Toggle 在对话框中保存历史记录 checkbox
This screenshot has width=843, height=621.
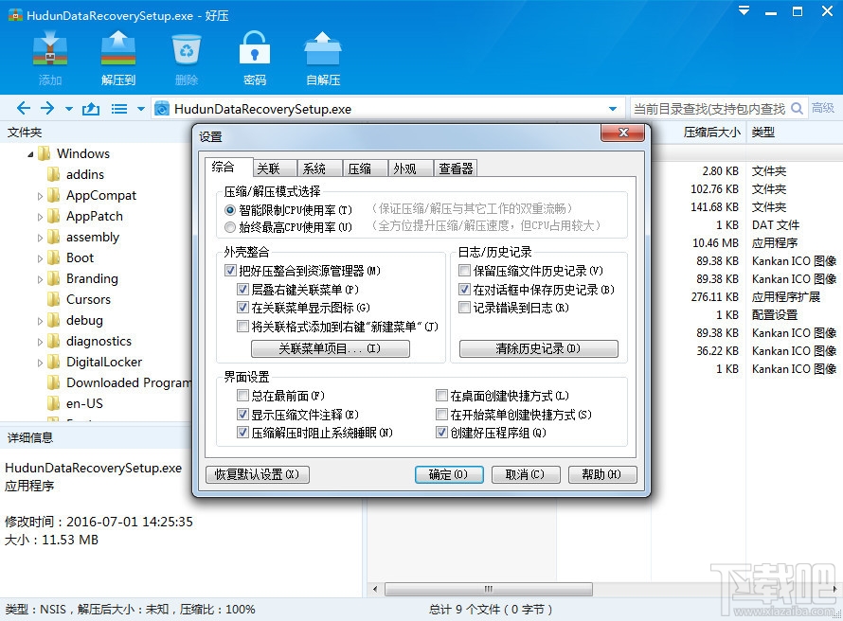click(x=464, y=289)
